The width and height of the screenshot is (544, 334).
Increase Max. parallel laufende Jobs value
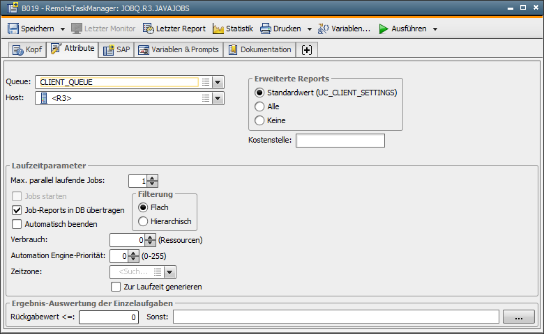[153, 177]
